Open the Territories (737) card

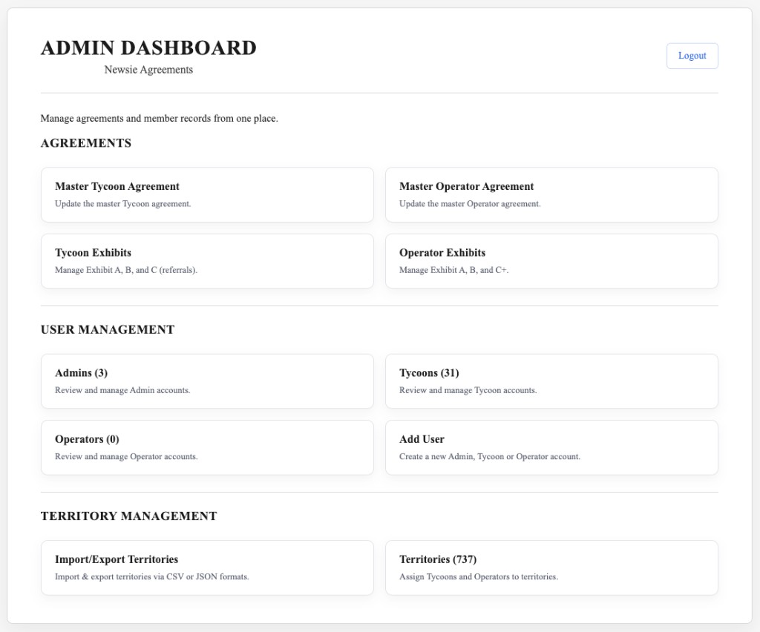[551, 567]
